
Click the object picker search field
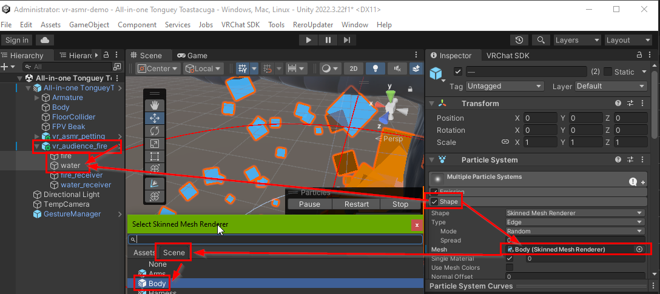point(275,239)
